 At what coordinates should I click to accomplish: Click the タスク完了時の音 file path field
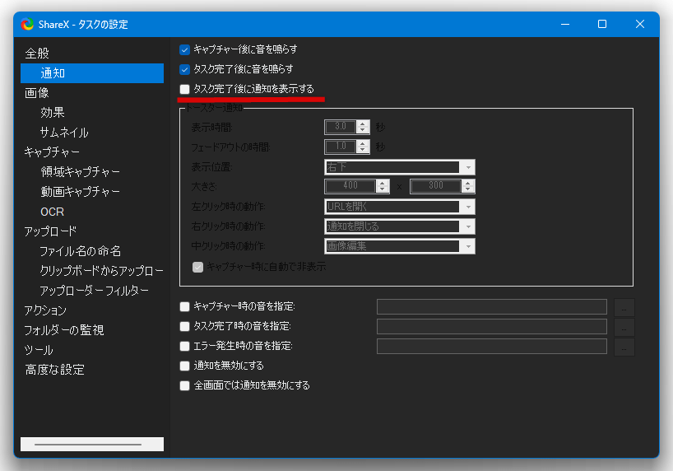coord(492,327)
